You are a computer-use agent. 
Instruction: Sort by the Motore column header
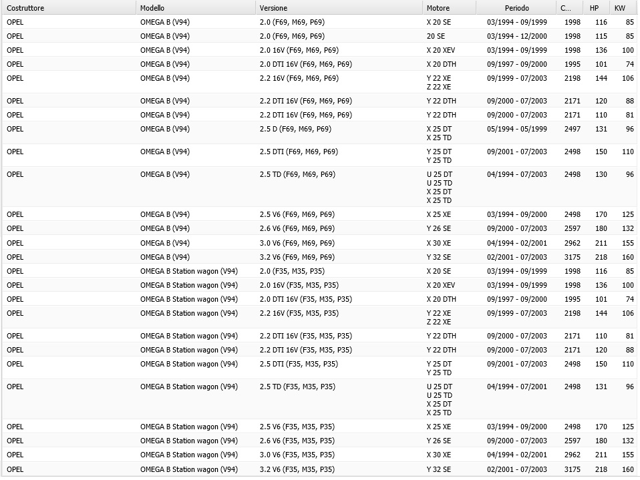pos(450,8)
